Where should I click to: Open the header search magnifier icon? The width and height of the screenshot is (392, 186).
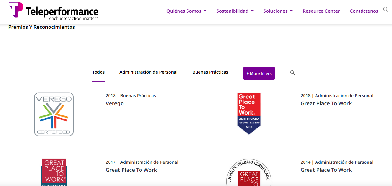tap(386, 10)
